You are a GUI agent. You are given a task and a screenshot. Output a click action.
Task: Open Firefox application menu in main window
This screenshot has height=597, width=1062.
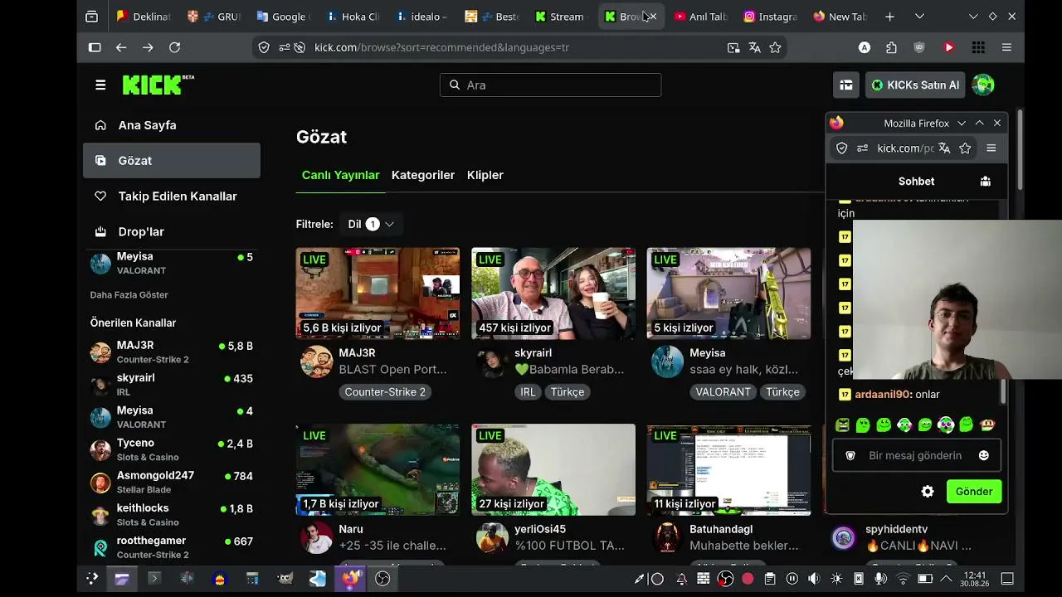coord(1006,47)
